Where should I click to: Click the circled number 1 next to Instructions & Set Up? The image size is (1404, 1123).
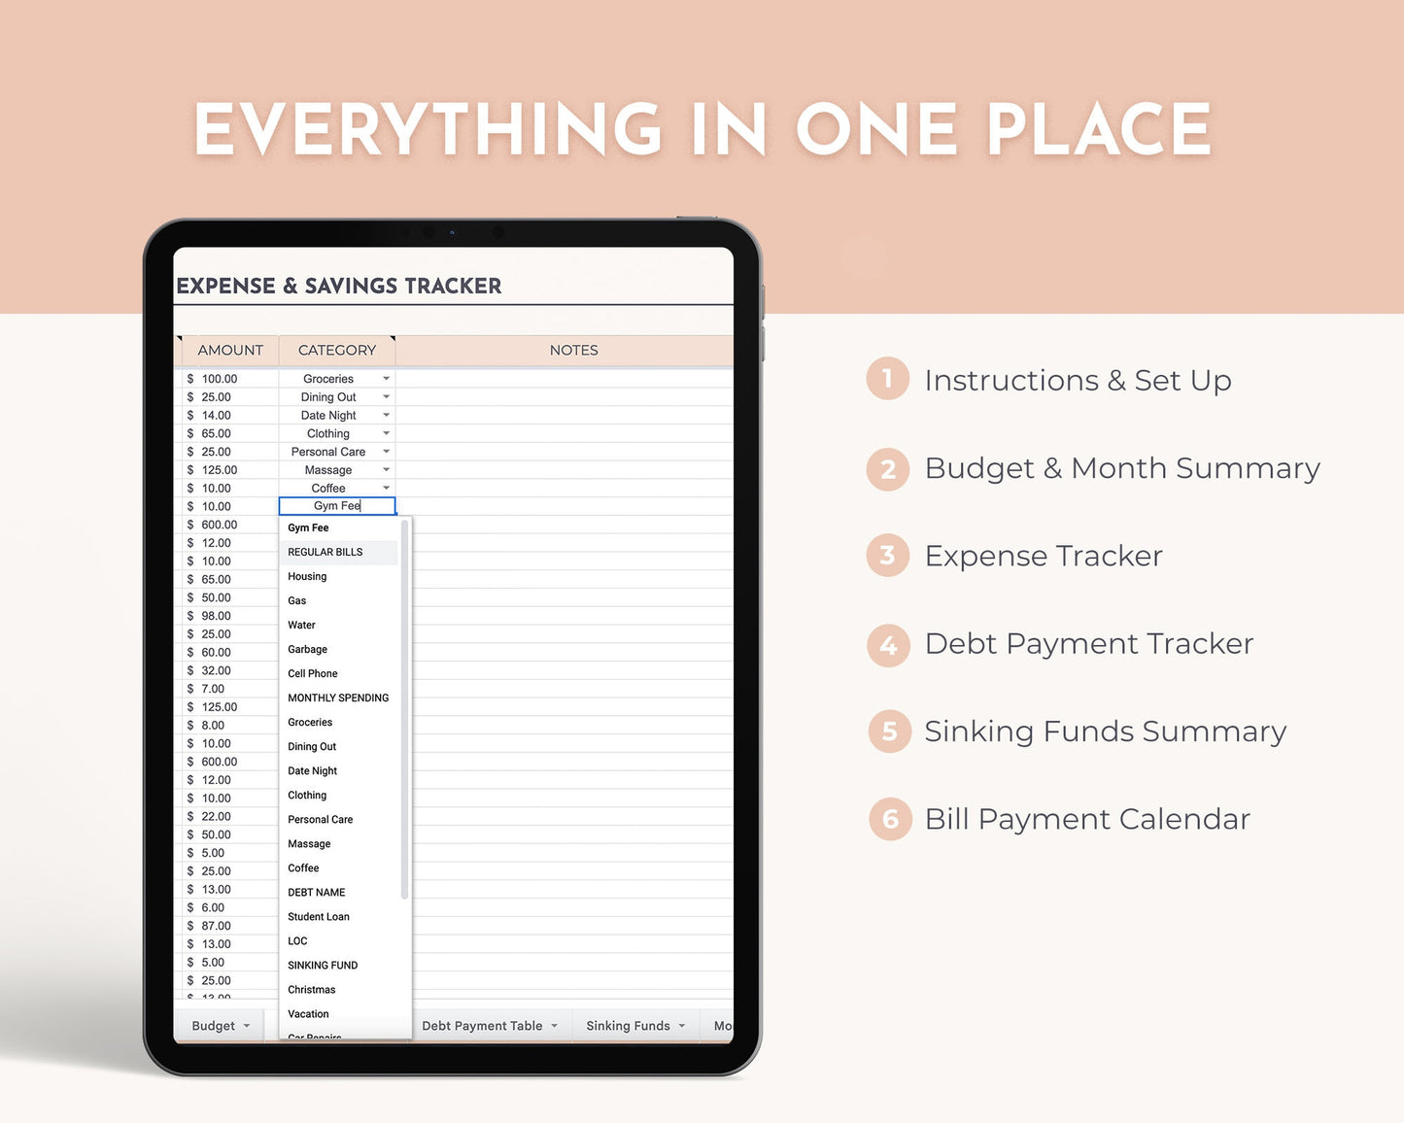886,380
